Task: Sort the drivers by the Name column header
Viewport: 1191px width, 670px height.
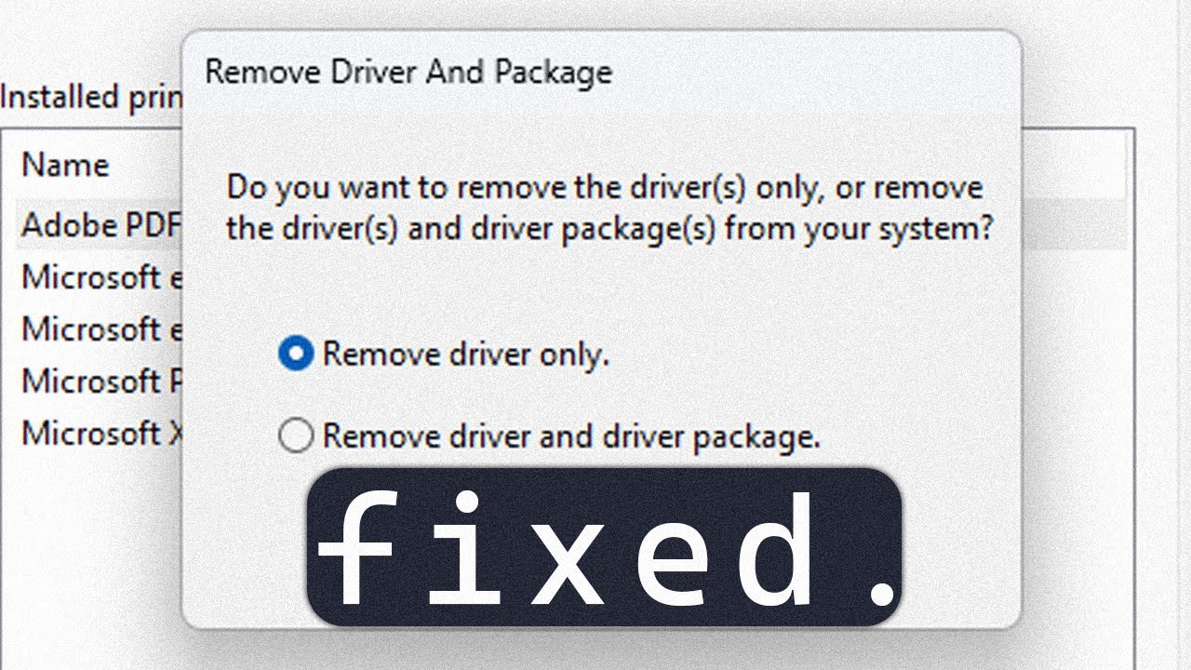Action: [65, 165]
